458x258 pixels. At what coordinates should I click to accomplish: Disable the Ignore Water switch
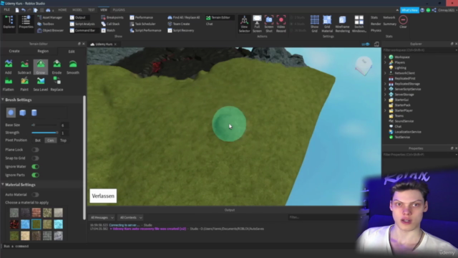click(x=35, y=167)
